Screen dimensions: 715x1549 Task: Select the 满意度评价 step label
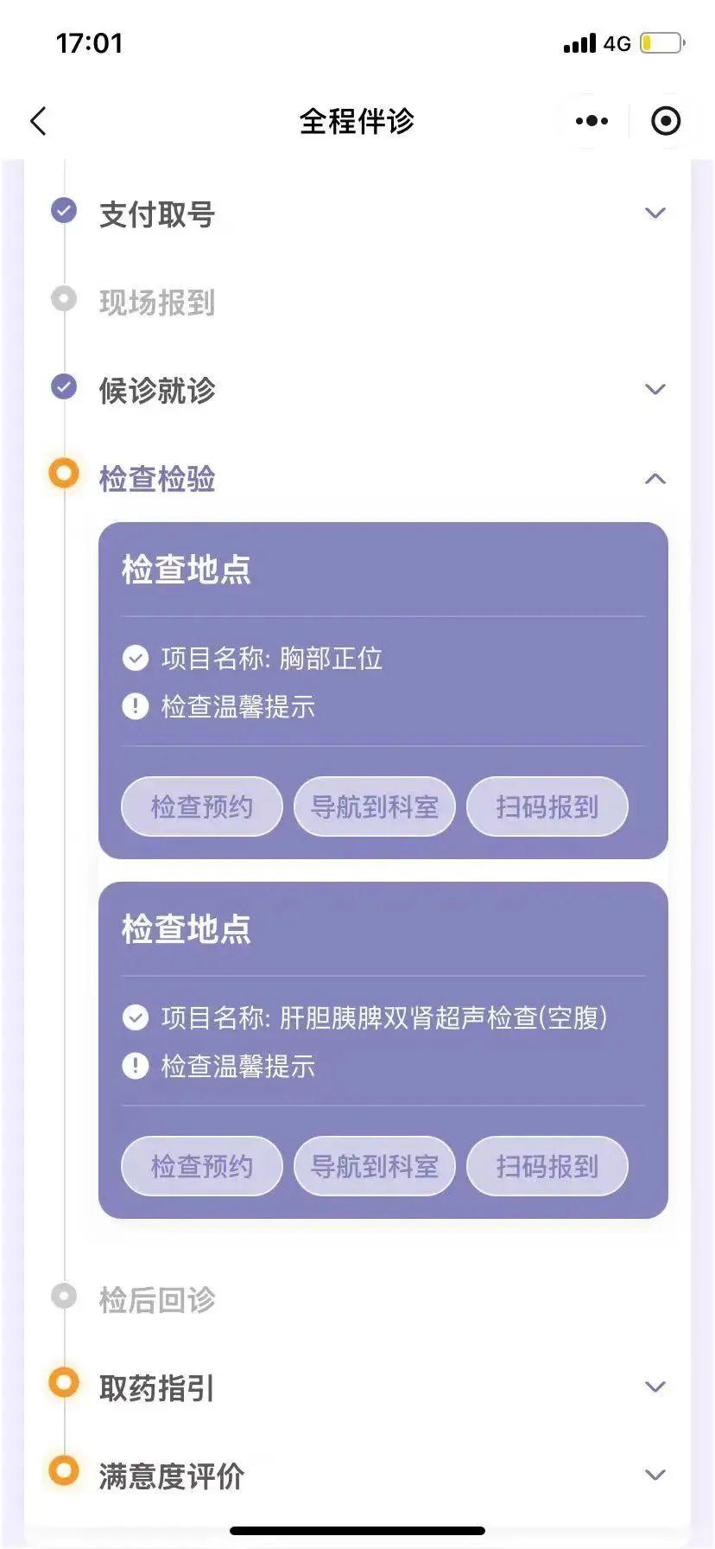[x=172, y=1476]
